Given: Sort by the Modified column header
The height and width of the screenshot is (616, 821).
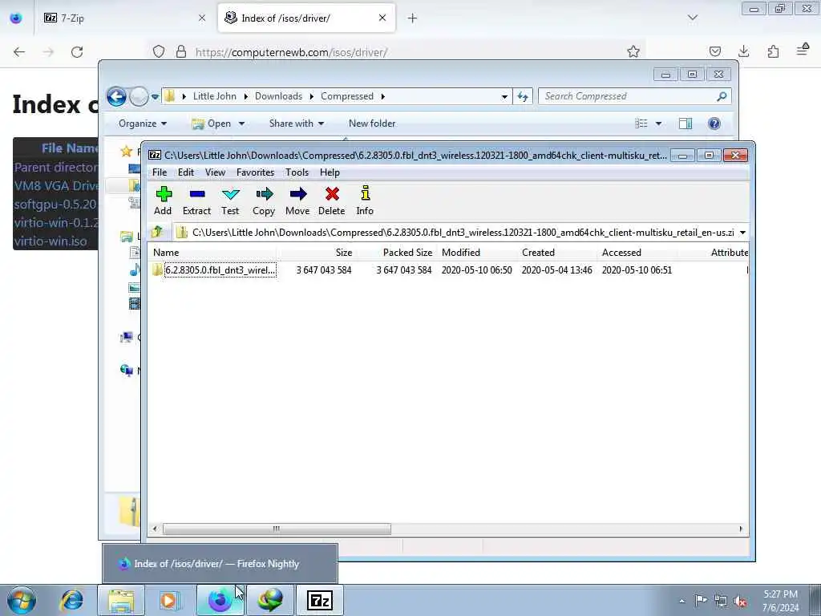Looking at the screenshot, I should tap(476, 253).
